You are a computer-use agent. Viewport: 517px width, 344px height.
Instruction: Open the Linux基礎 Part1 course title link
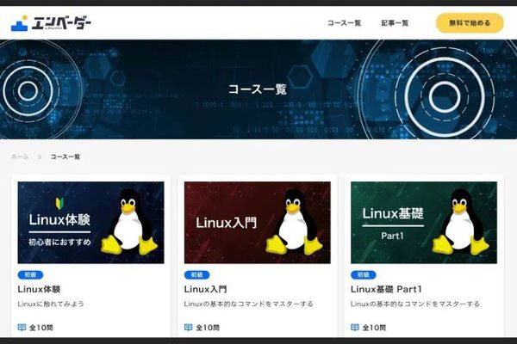coord(386,289)
